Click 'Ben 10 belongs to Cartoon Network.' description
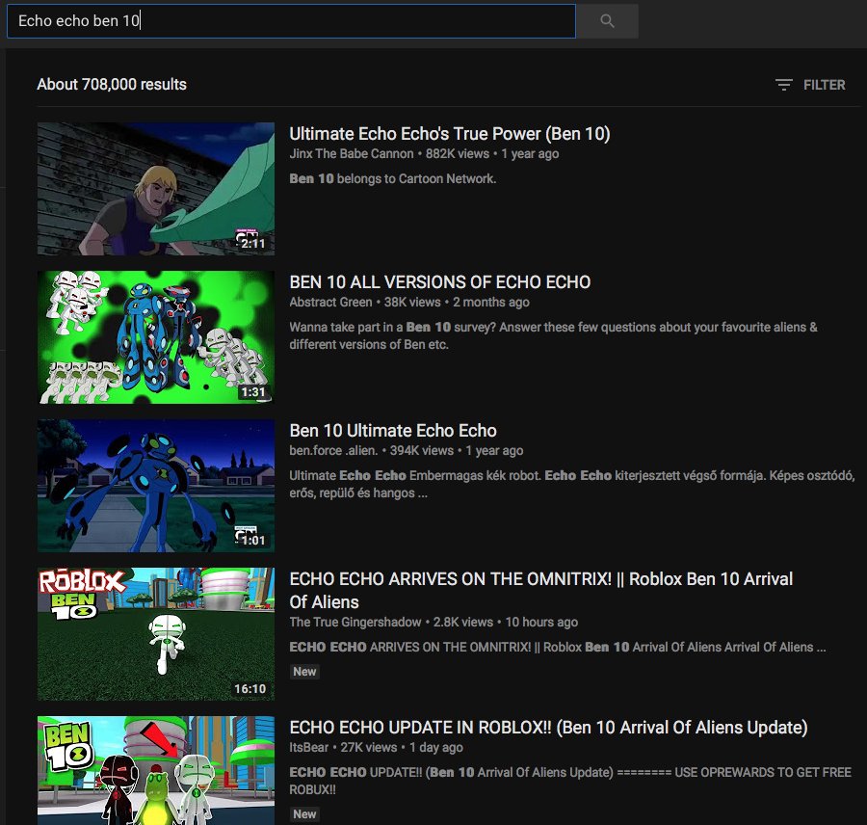The height and width of the screenshot is (825, 867). coord(393,178)
